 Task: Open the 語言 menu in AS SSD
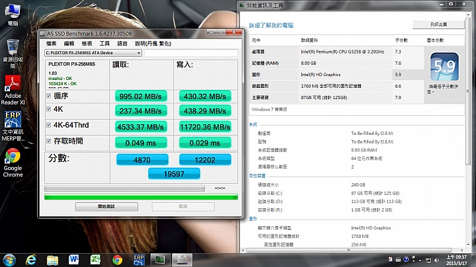tap(122, 44)
